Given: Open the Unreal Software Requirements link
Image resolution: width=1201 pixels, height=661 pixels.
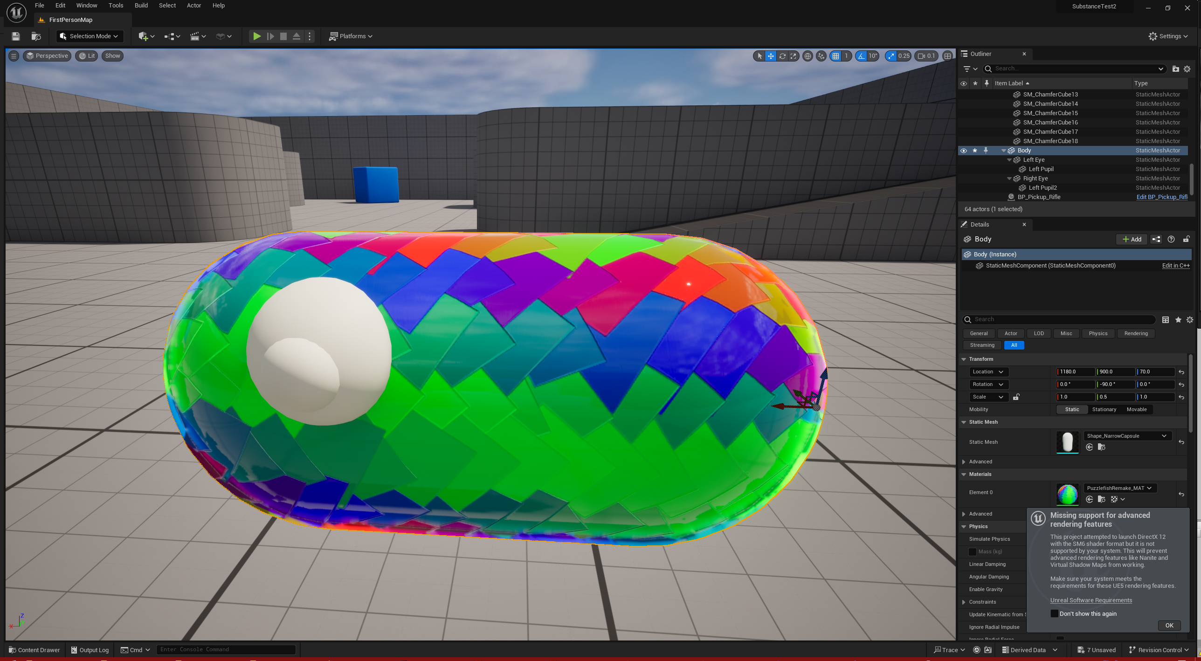Looking at the screenshot, I should pos(1091,600).
